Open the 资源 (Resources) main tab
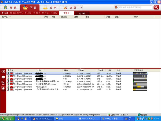Viewport: 161px width, 121px height. coord(10,8)
